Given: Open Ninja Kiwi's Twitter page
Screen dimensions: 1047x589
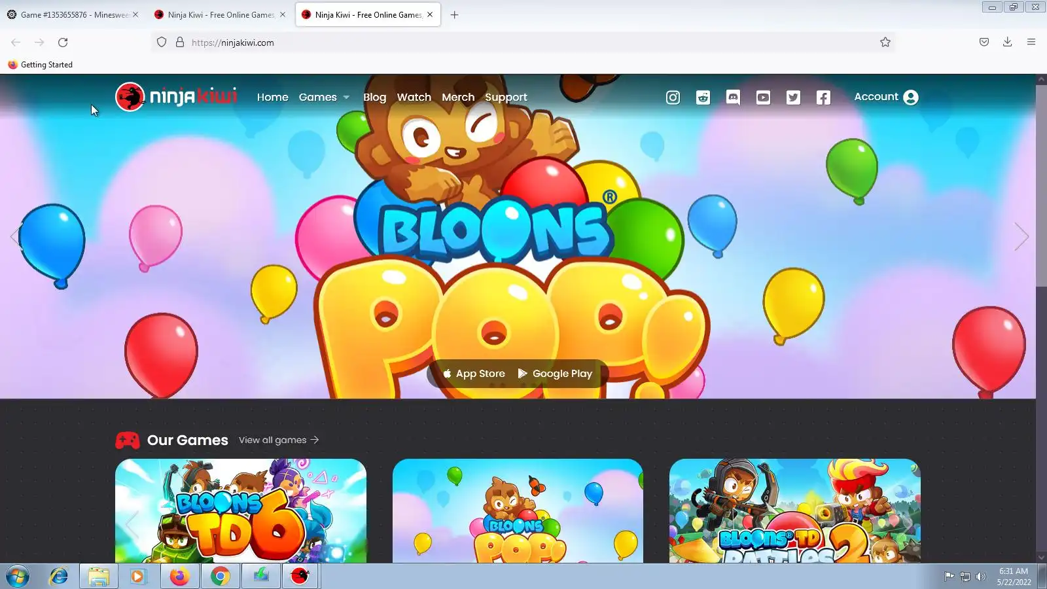Looking at the screenshot, I should tap(793, 98).
